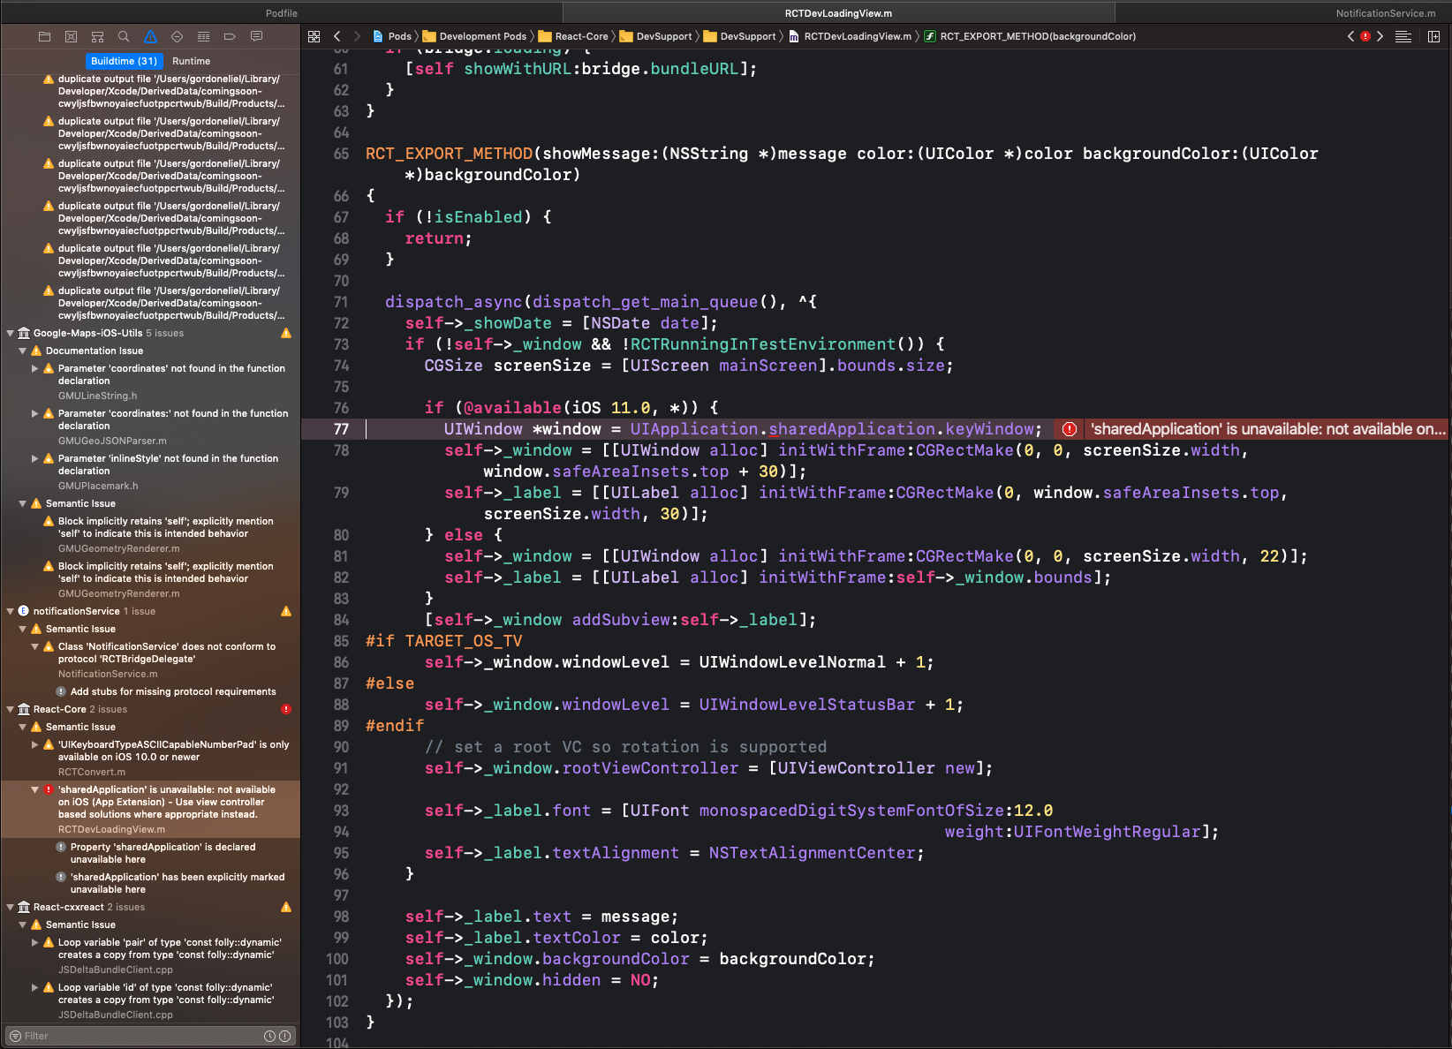Click Development Pods in the jump bar
This screenshot has width=1452, height=1049.
point(474,36)
